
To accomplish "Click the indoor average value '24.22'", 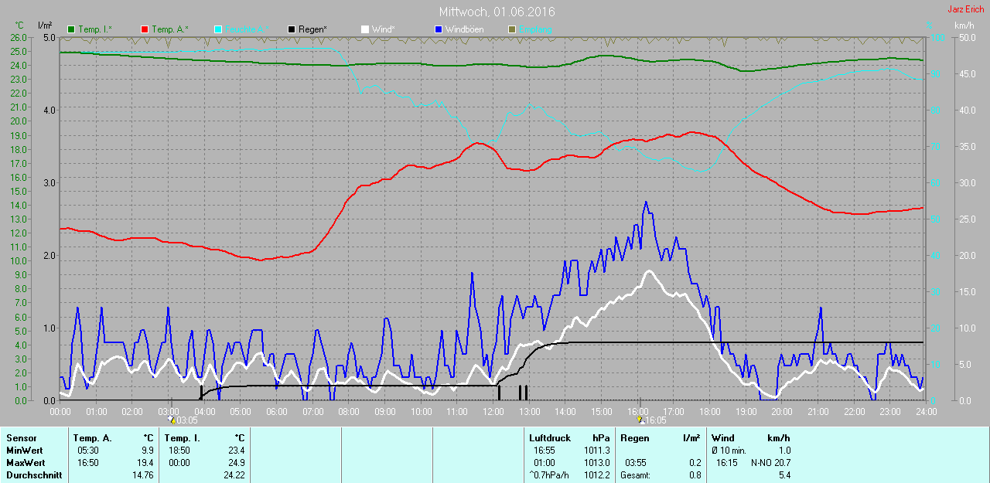I will pyautogui.click(x=234, y=475).
